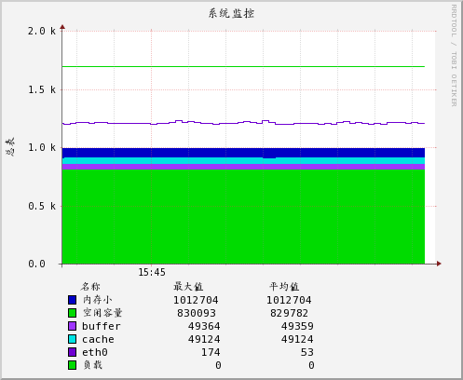Click the 最大值 column header

188,286
